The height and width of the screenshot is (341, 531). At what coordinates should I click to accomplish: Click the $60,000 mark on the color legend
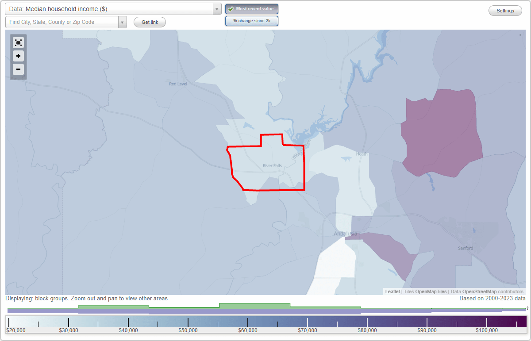(247, 321)
